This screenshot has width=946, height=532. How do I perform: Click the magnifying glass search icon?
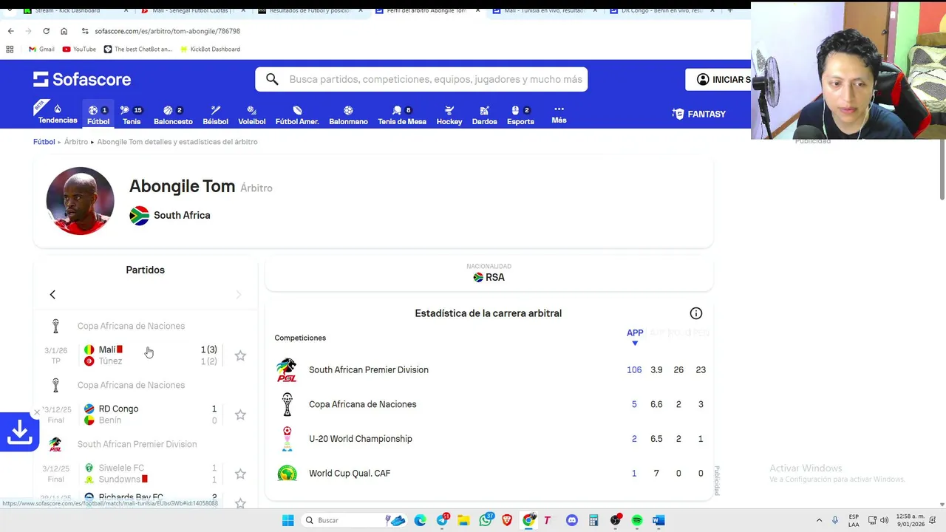[x=272, y=79]
